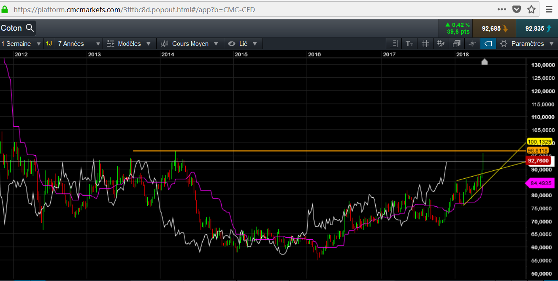The width and height of the screenshot is (558, 281).
Task: Toggle the chart grid icon
Action: click(425, 44)
